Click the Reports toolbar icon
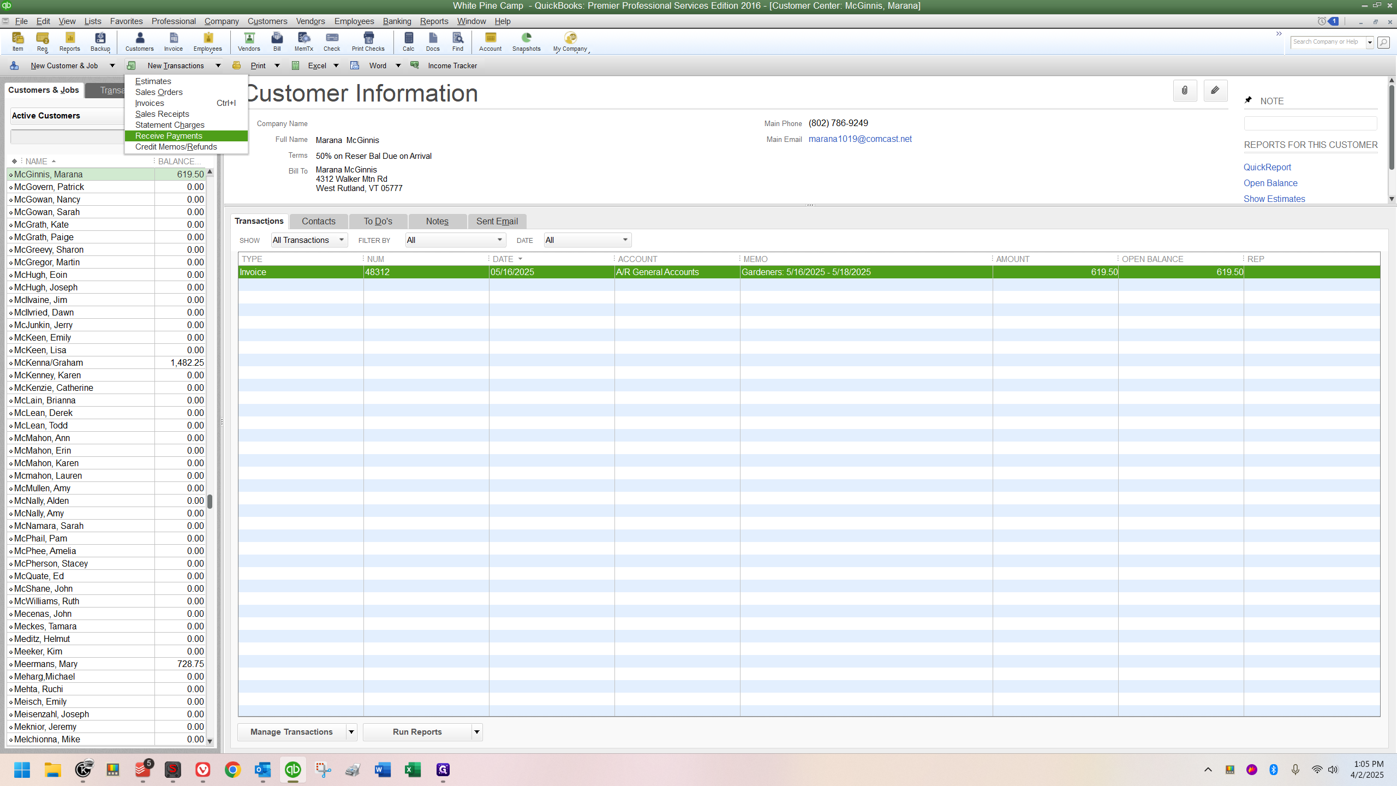Viewport: 1397px width, 786px height. coord(69,41)
